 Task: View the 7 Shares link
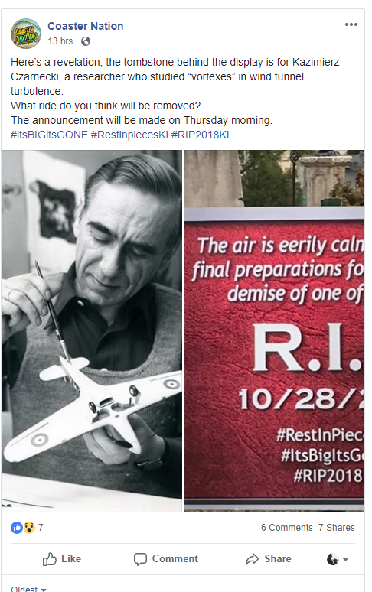tap(337, 528)
